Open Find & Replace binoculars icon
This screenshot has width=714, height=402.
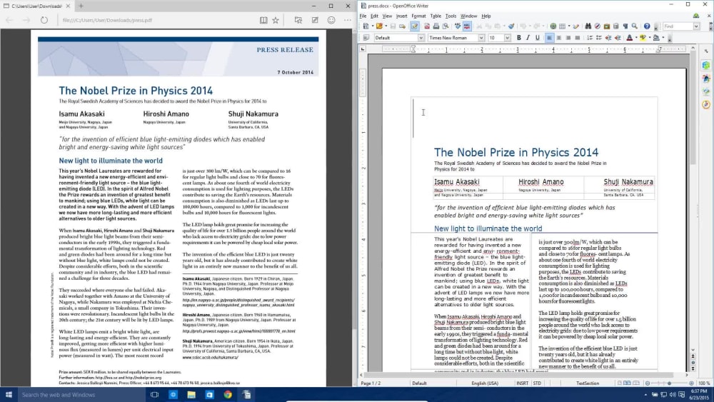588,26
